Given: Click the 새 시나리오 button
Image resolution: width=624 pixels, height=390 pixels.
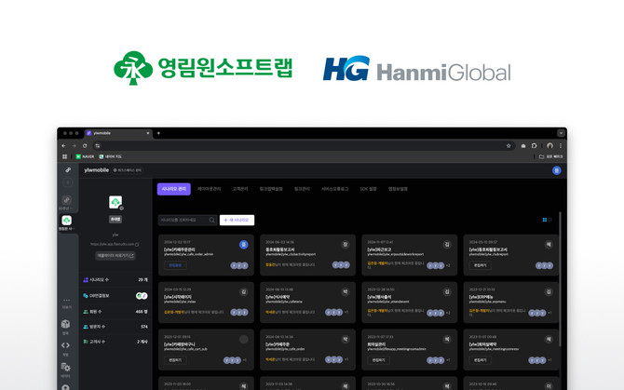Looking at the screenshot, I should tap(237, 221).
